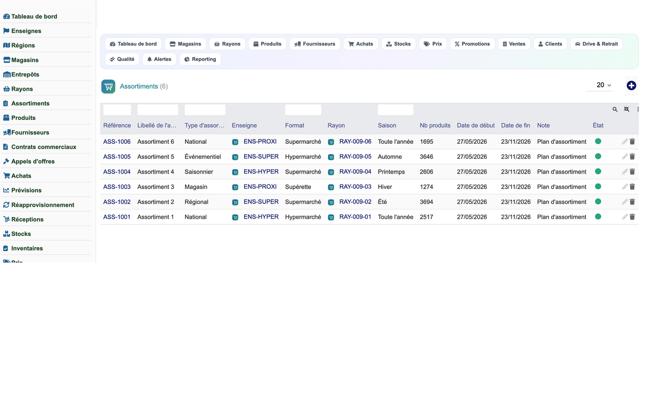651x403 pixels.
Task: Click the Type d'assortiment filter field
Action: tap(205, 110)
